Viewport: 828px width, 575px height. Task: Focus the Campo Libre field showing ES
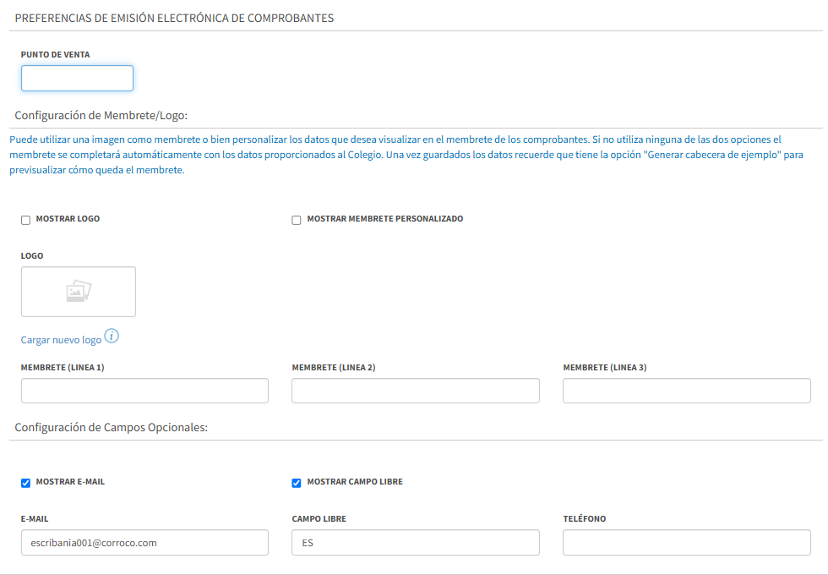pos(416,542)
